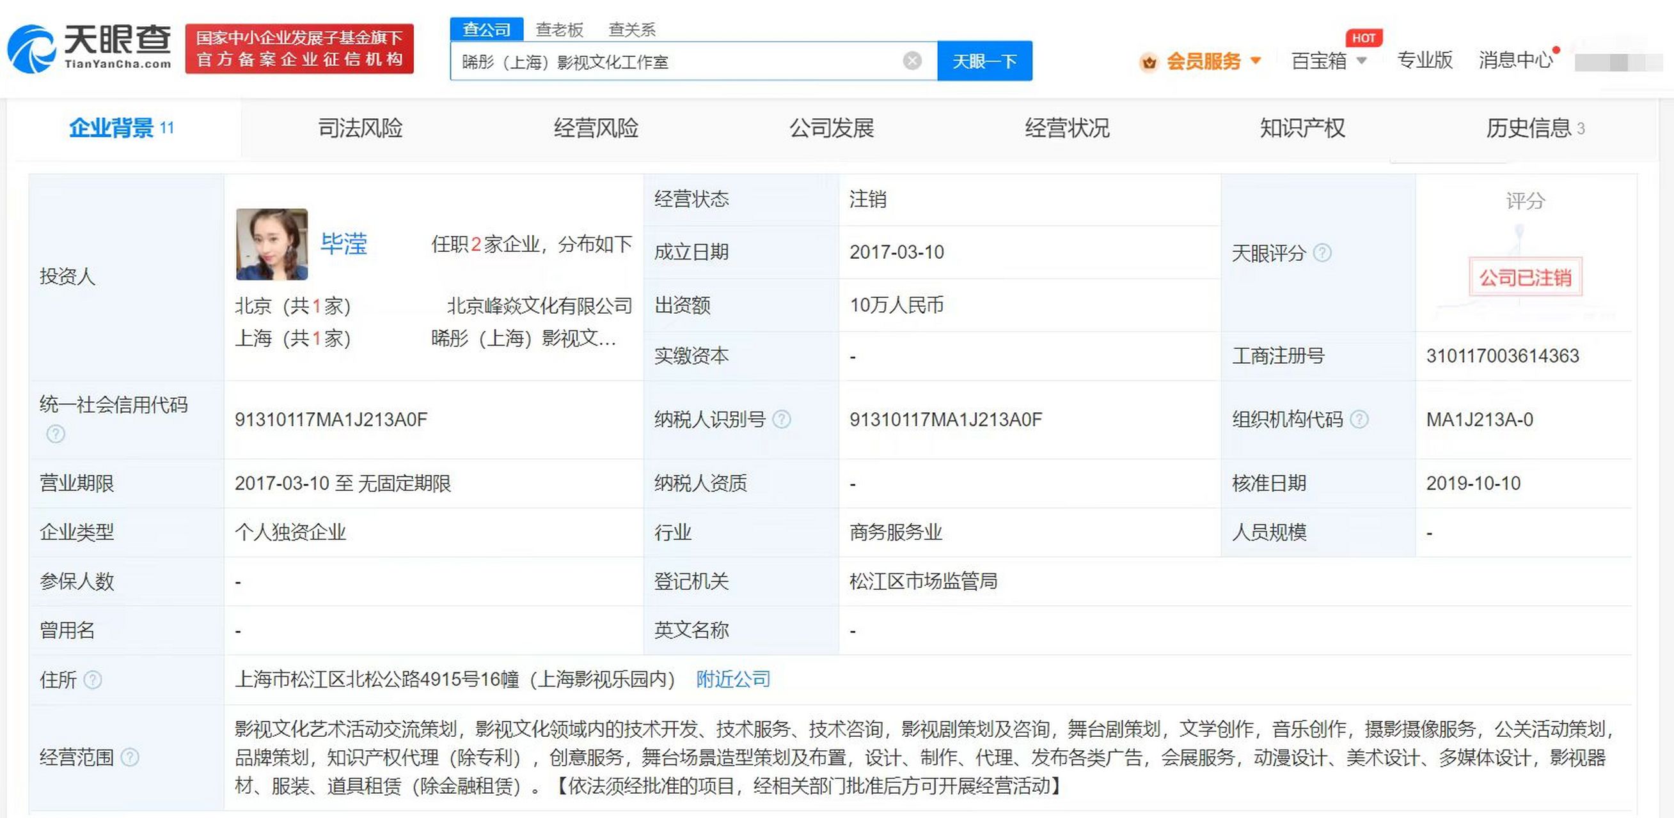Click the 天眼一下 search button
The image size is (1674, 818).
pyautogui.click(x=984, y=61)
